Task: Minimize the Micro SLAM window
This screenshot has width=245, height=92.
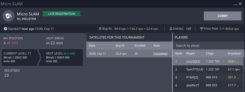Action: click(x=235, y=4)
